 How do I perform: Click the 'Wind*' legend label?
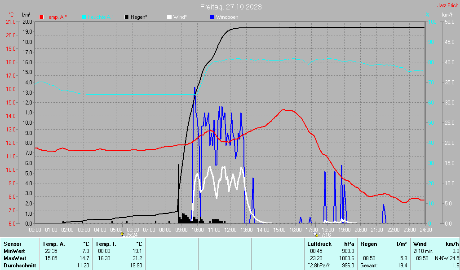[x=180, y=17]
